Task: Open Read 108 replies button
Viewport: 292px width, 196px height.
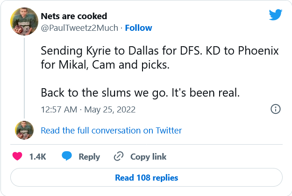Action: (146, 177)
